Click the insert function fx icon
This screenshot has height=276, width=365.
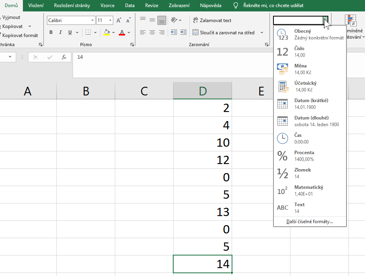tap(64, 57)
